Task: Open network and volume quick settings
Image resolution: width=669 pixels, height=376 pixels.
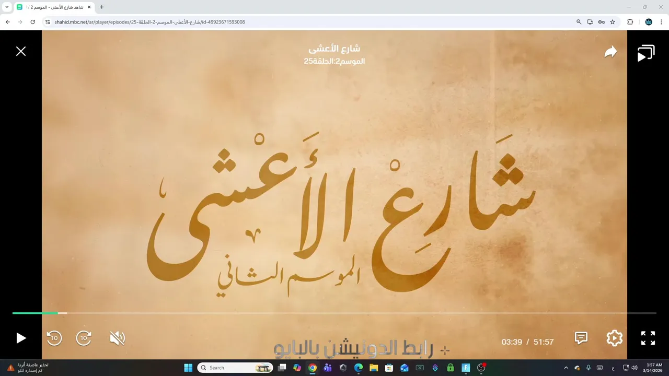Action: pyautogui.click(x=630, y=368)
